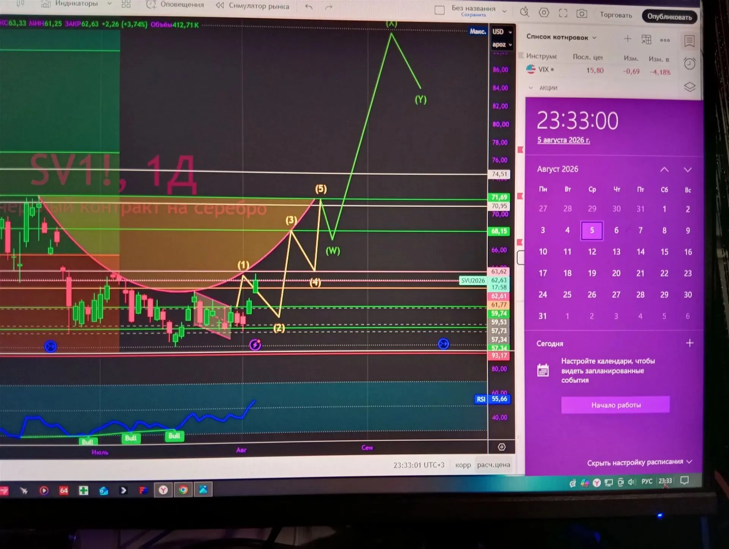The image size is (729, 549).
Task: Open the alerts clock sidebar icon
Action: 690,63
